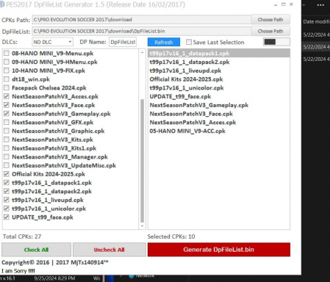The height and width of the screenshot is (282, 330).
Task: Check the 10-HANO MINI_V9-FIX.cpk checkbox
Action: coord(7,70)
